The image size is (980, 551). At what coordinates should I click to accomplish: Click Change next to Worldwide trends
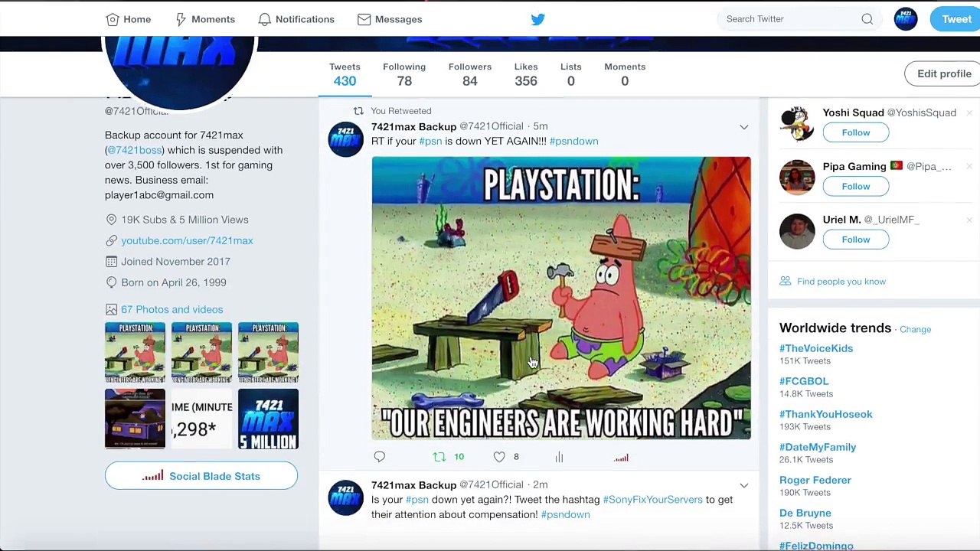(x=915, y=329)
